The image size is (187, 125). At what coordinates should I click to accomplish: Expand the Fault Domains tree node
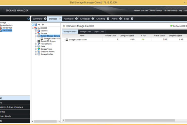[x=36, y=44]
